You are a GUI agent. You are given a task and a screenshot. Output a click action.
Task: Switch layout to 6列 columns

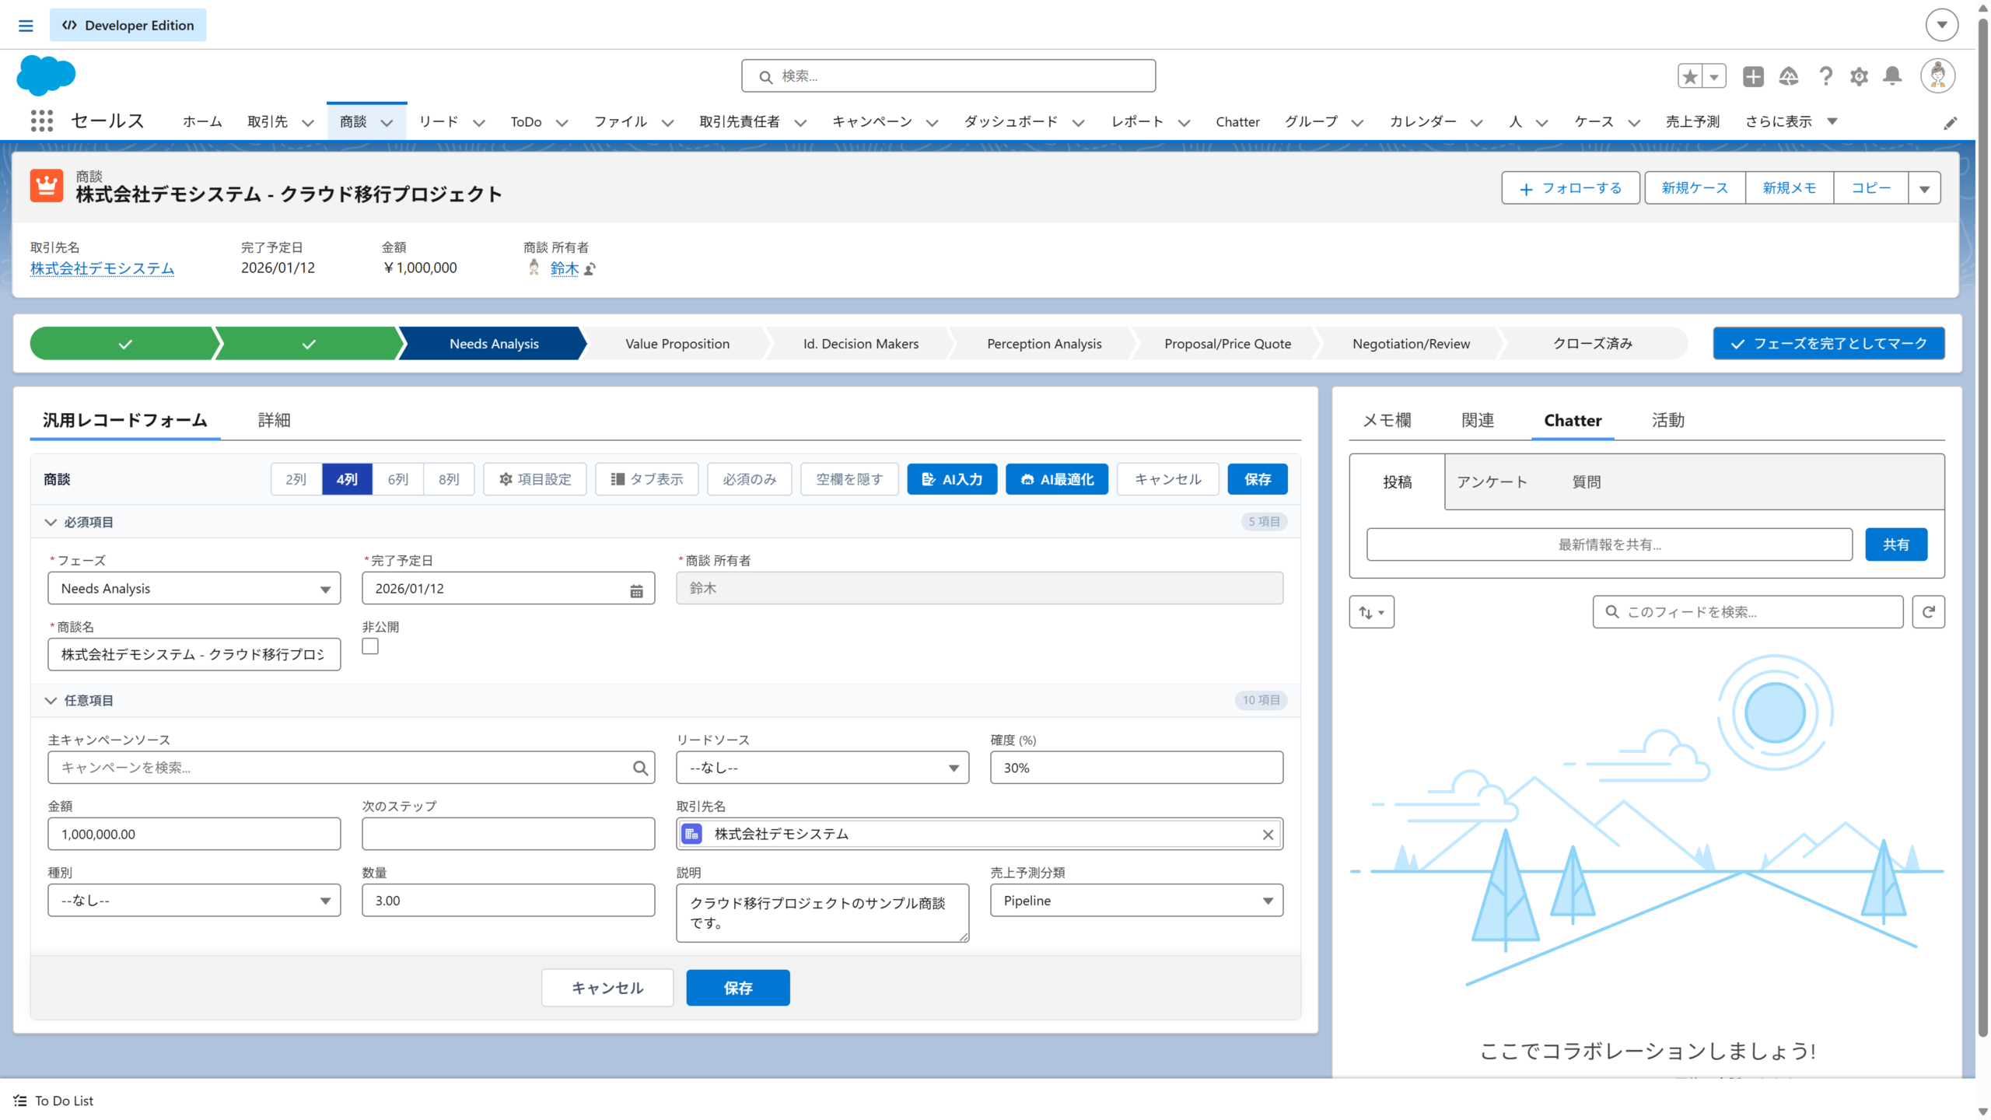[397, 479]
